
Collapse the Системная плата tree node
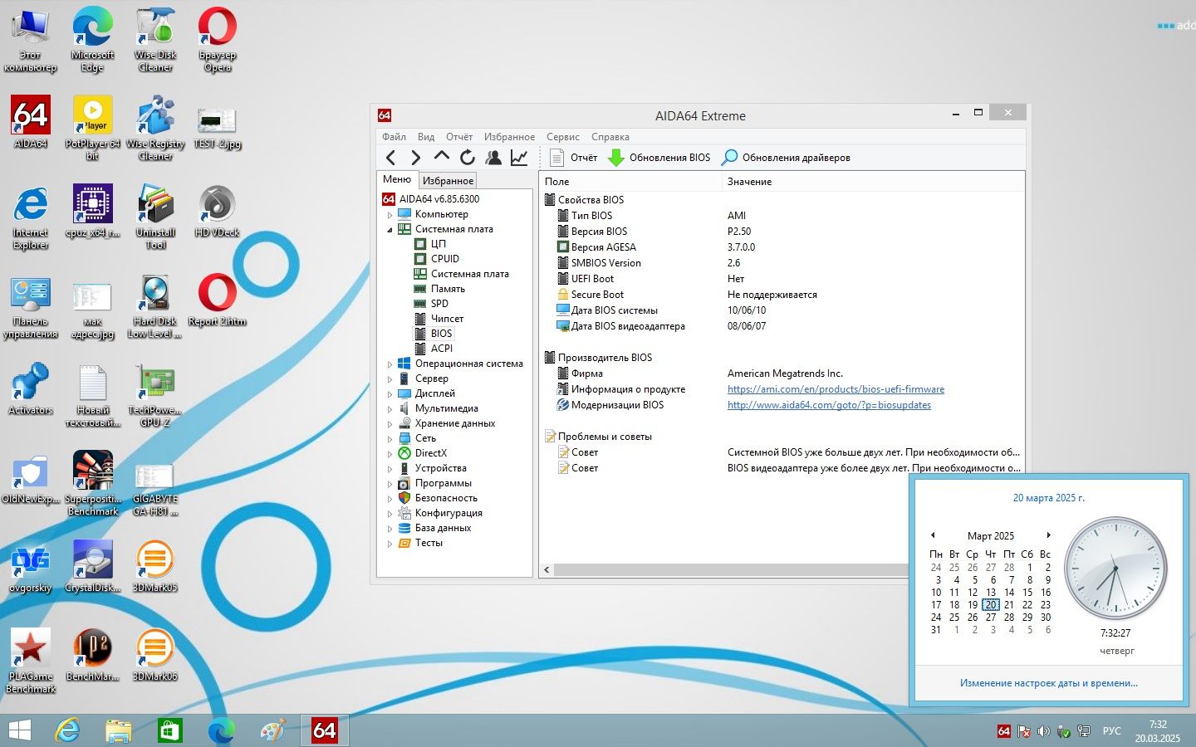pos(390,230)
